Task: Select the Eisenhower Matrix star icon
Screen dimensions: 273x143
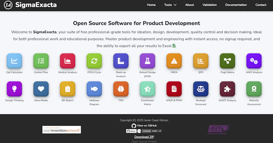Action: point(147,89)
